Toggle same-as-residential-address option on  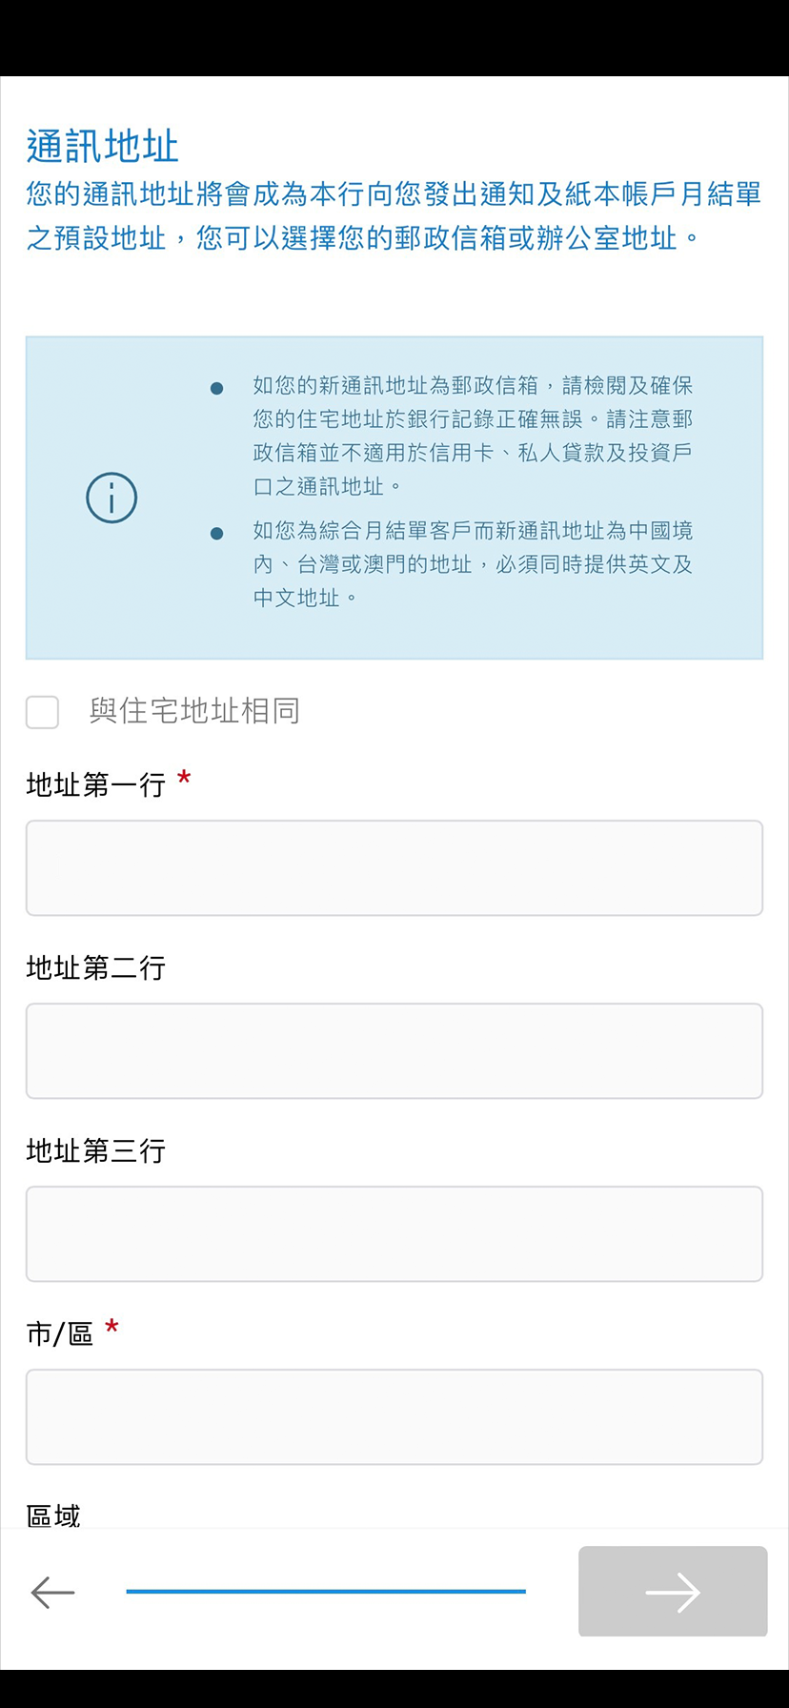[42, 712]
